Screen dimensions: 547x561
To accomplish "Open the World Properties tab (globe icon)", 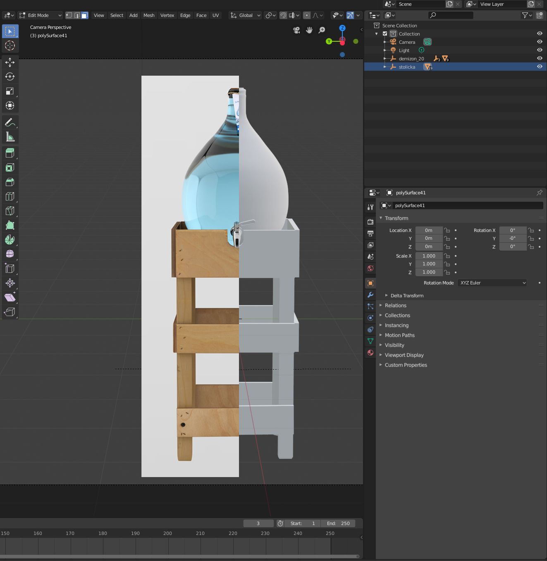I will [370, 268].
